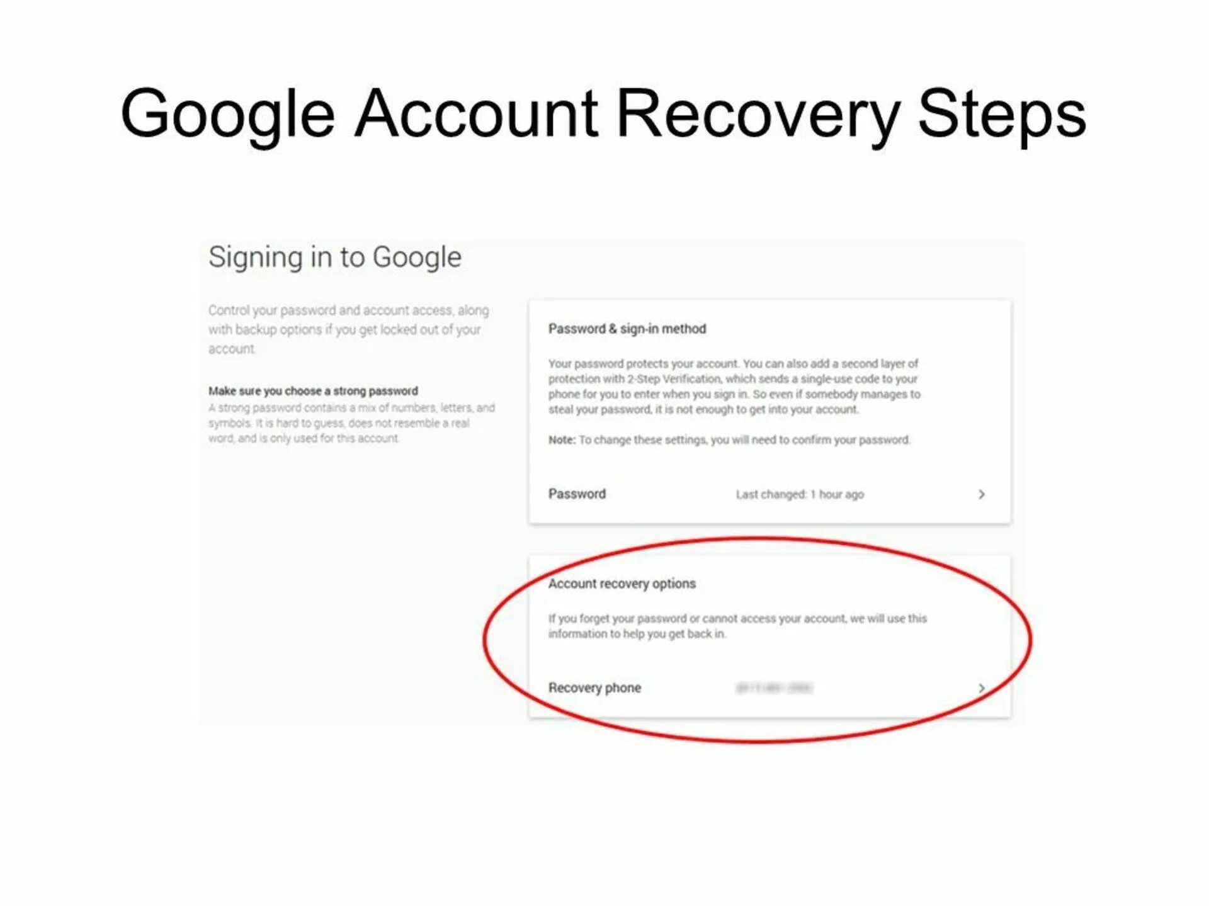The width and height of the screenshot is (1209, 906).
Task: Click the Password last changed entry
Action: (x=766, y=495)
